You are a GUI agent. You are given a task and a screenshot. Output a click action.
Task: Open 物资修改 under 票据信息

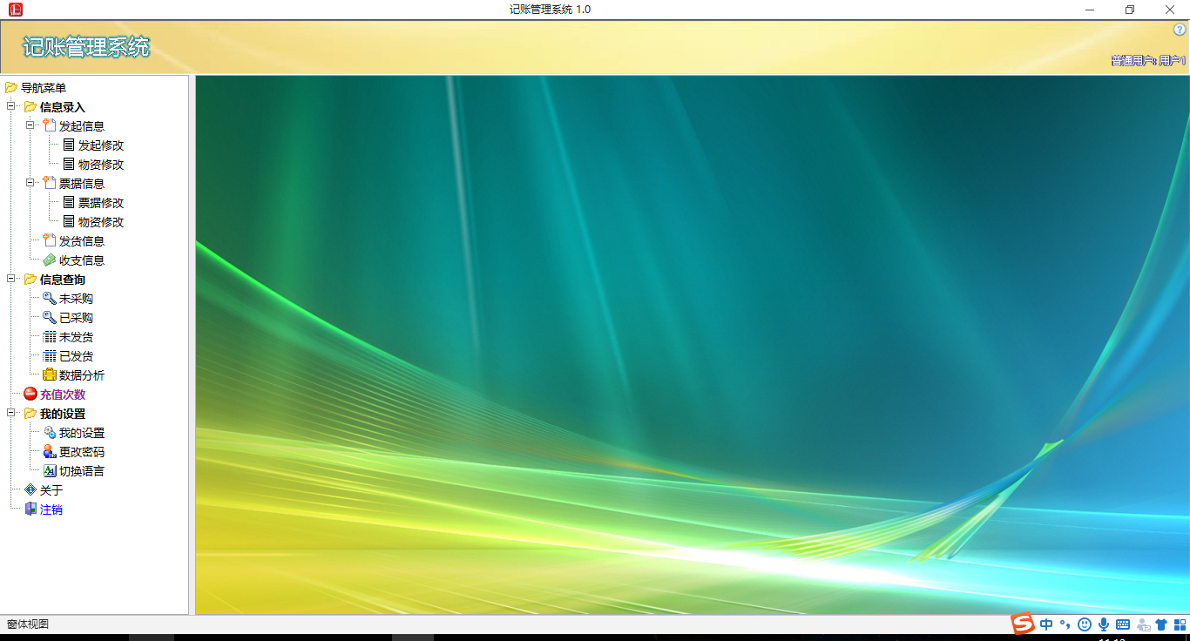[101, 222]
